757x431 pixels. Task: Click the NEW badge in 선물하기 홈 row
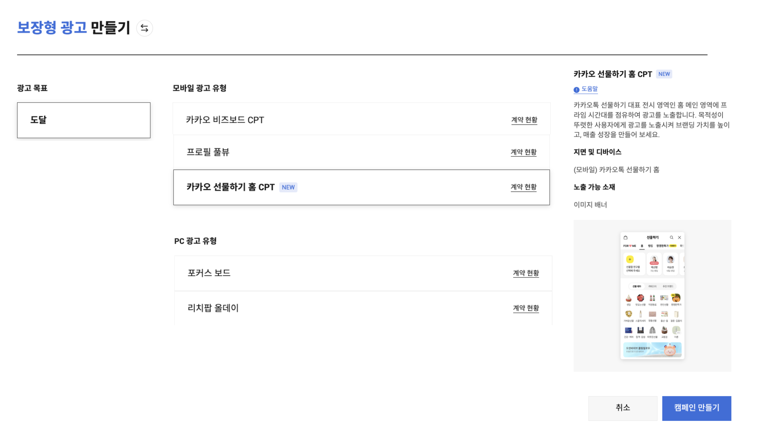point(288,187)
